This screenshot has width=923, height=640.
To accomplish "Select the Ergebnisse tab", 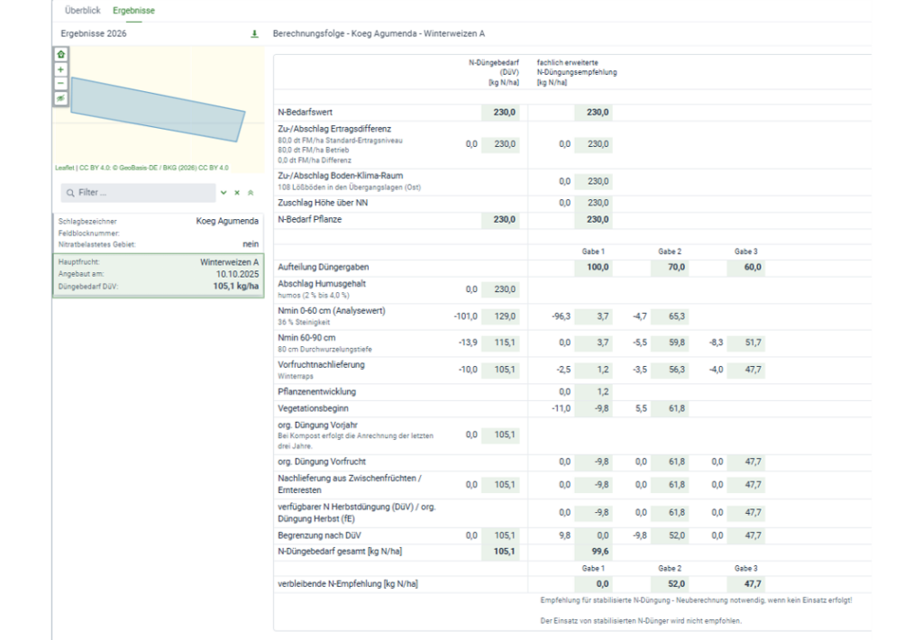I will pyautogui.click(x=133, y=10).
